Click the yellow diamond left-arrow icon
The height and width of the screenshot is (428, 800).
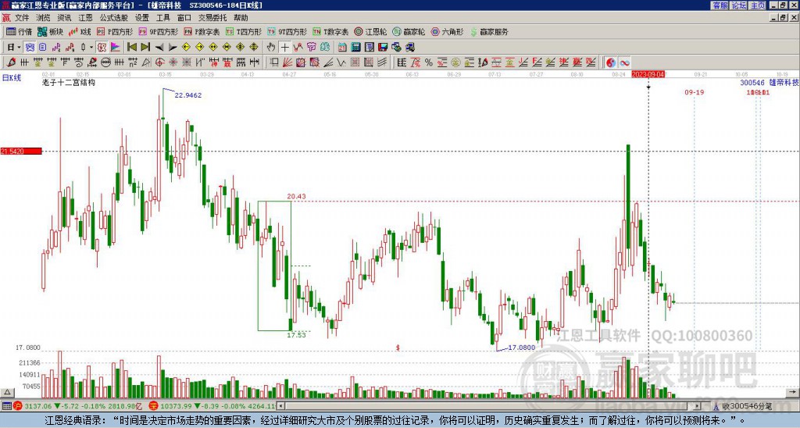pos(186,48)
